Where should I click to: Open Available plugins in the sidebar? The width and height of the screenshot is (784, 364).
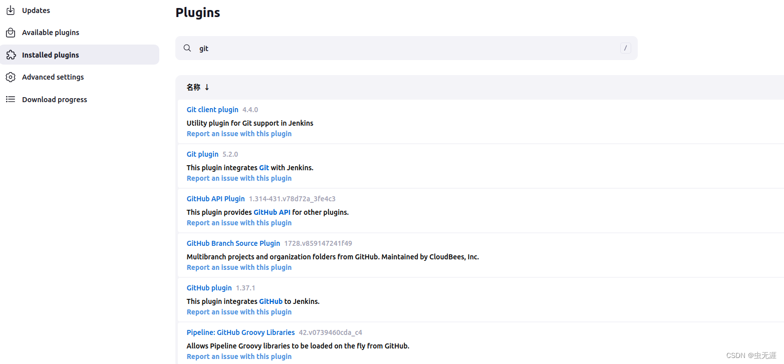pos(80,33)
